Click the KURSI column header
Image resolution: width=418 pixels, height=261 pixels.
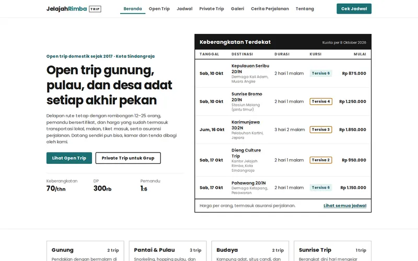(316, 54)
